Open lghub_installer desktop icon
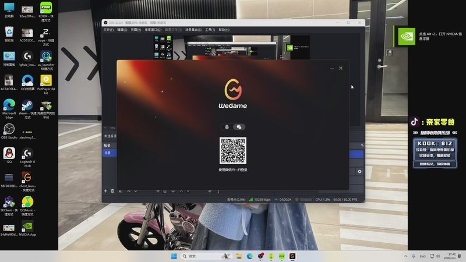This screenshot has width=466, height=262. tap(27, 59)
